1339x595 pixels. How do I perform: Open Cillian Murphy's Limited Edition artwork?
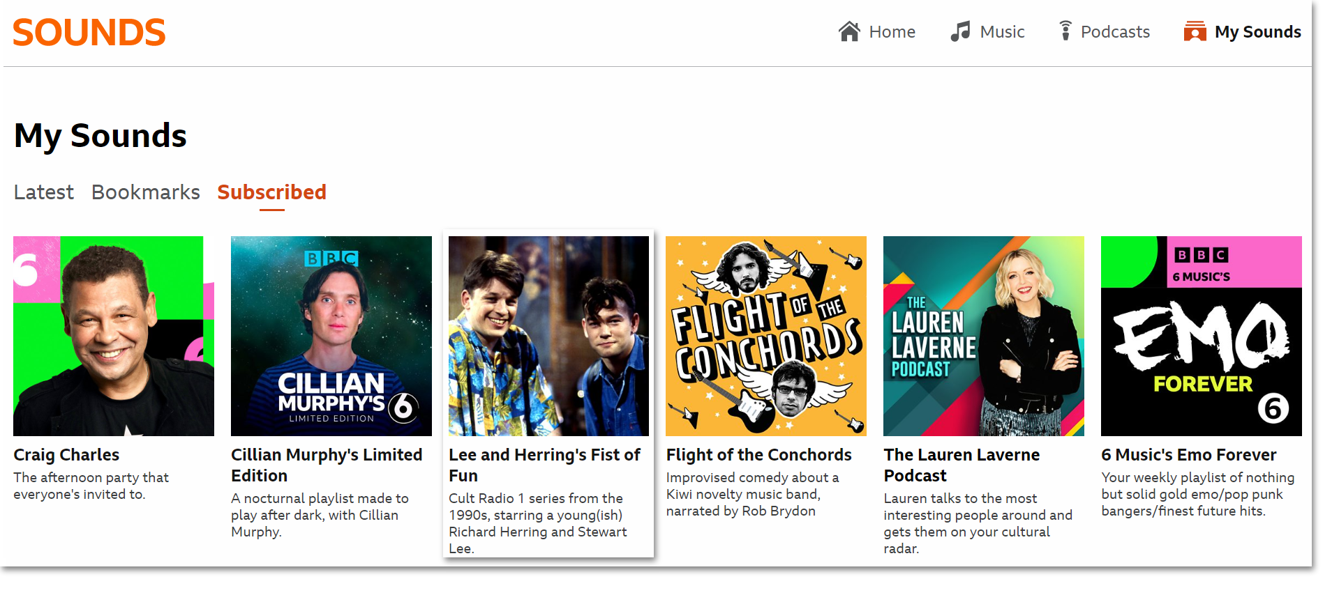(x=331, y=336)
